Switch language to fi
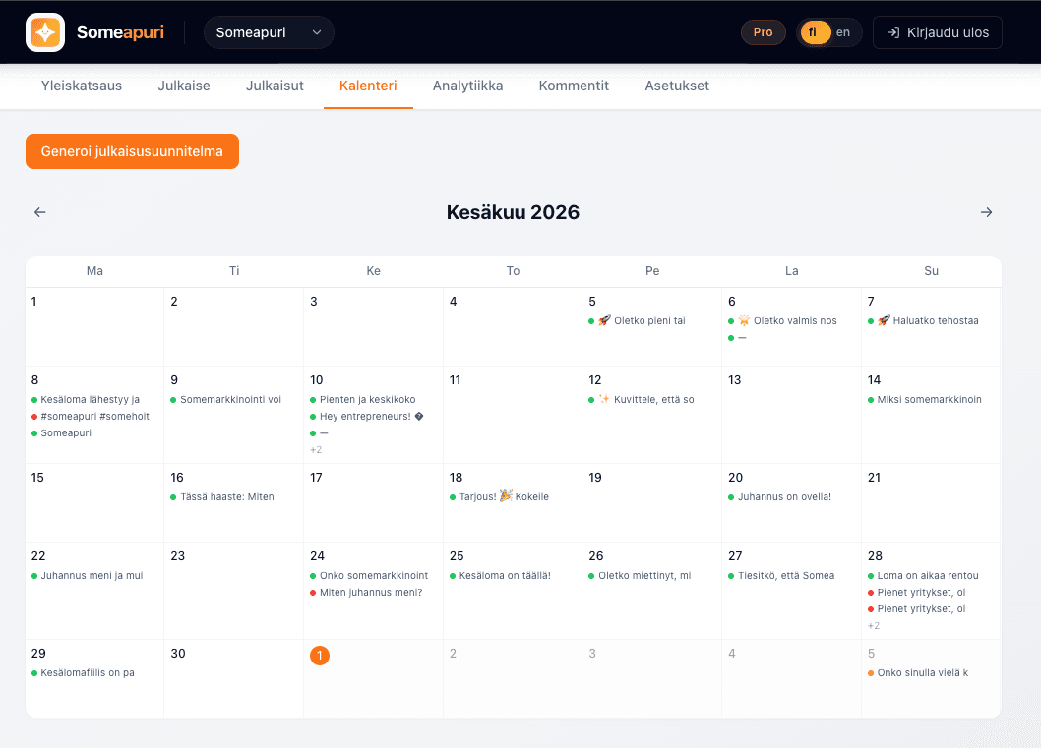 click(x=814, y=32)
